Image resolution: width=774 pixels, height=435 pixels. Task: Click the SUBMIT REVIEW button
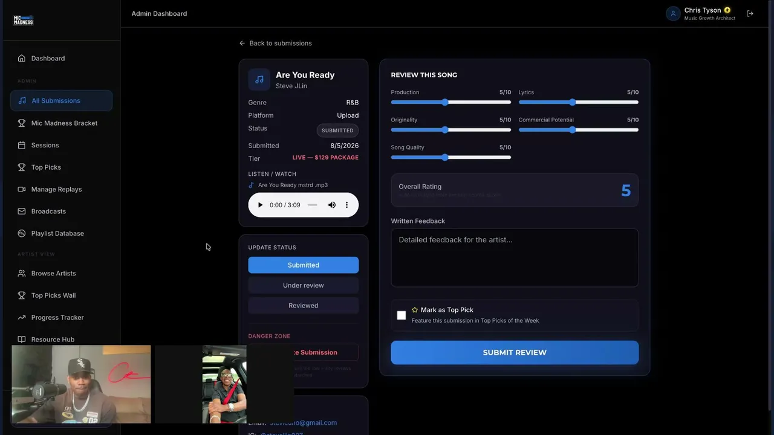[x=515, y=353]
